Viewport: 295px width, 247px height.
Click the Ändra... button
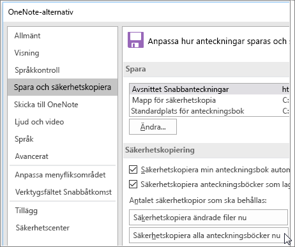pos(153,127)
